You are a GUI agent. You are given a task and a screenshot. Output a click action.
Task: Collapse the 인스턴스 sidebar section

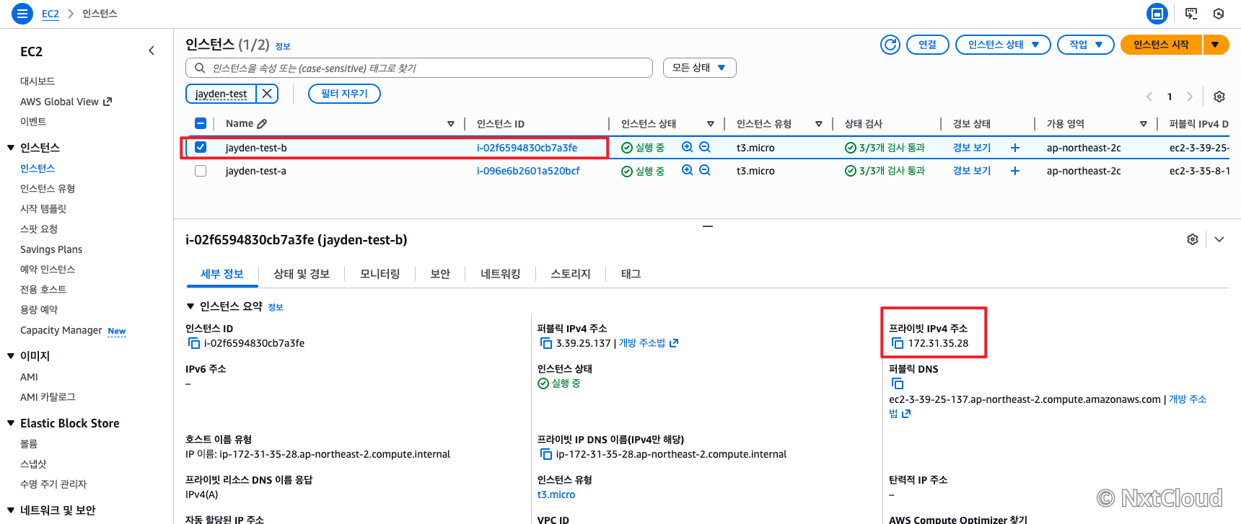tap(11, 148)
